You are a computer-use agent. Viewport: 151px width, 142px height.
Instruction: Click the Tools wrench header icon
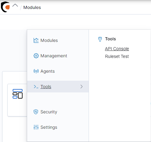pyautogui.click(x=100, y=39)
